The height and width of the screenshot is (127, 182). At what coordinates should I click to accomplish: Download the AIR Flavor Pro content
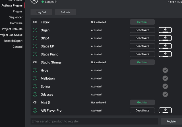pyautogui.click(x=165, y=111)
